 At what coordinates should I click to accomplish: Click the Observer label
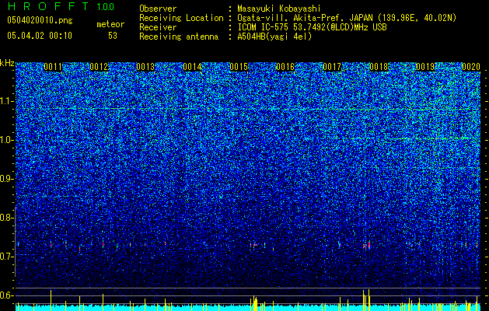tap(158, 9)
